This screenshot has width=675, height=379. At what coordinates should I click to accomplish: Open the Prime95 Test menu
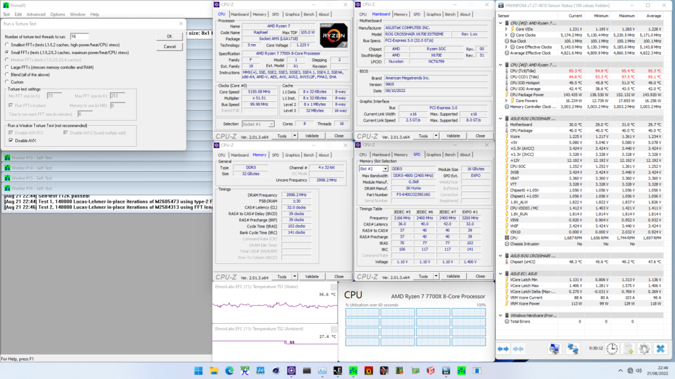point(7,14)
